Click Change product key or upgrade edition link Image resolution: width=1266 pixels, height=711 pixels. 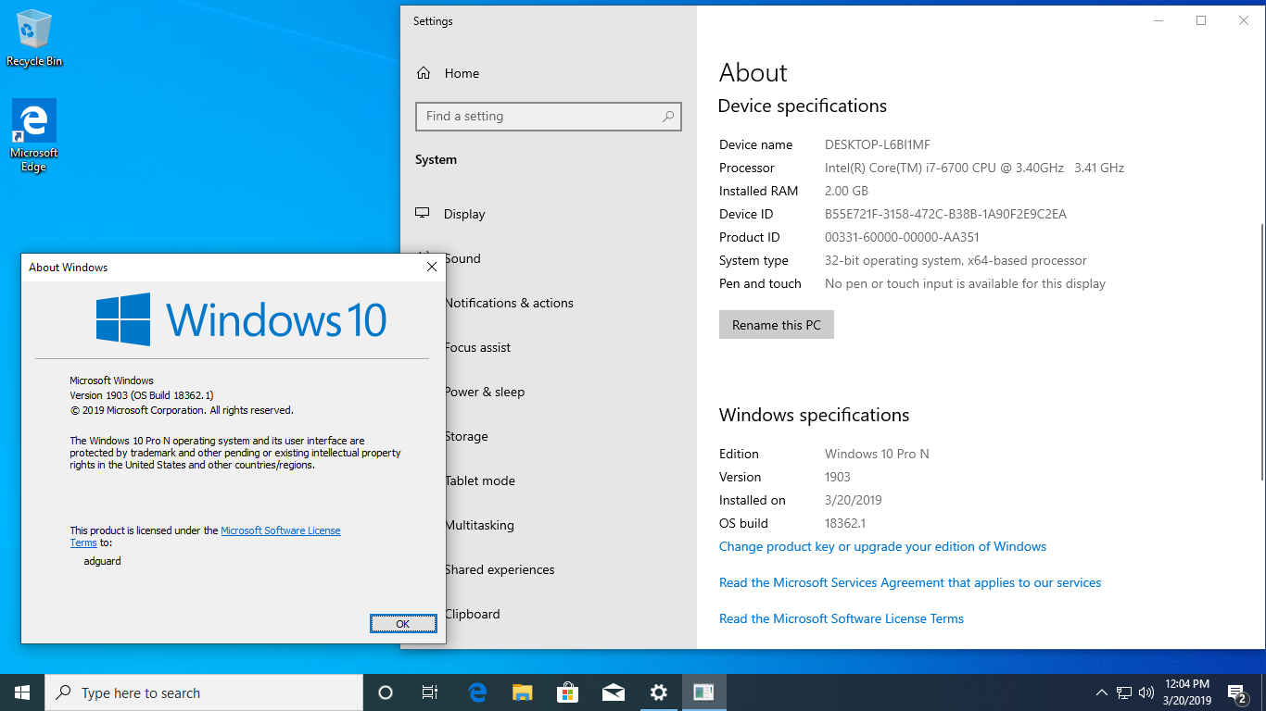click(x=882, y=546)
